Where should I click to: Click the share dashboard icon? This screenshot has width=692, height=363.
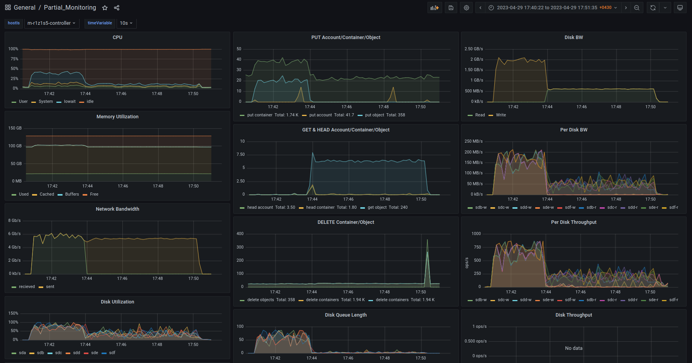click(x=117, y=8)
